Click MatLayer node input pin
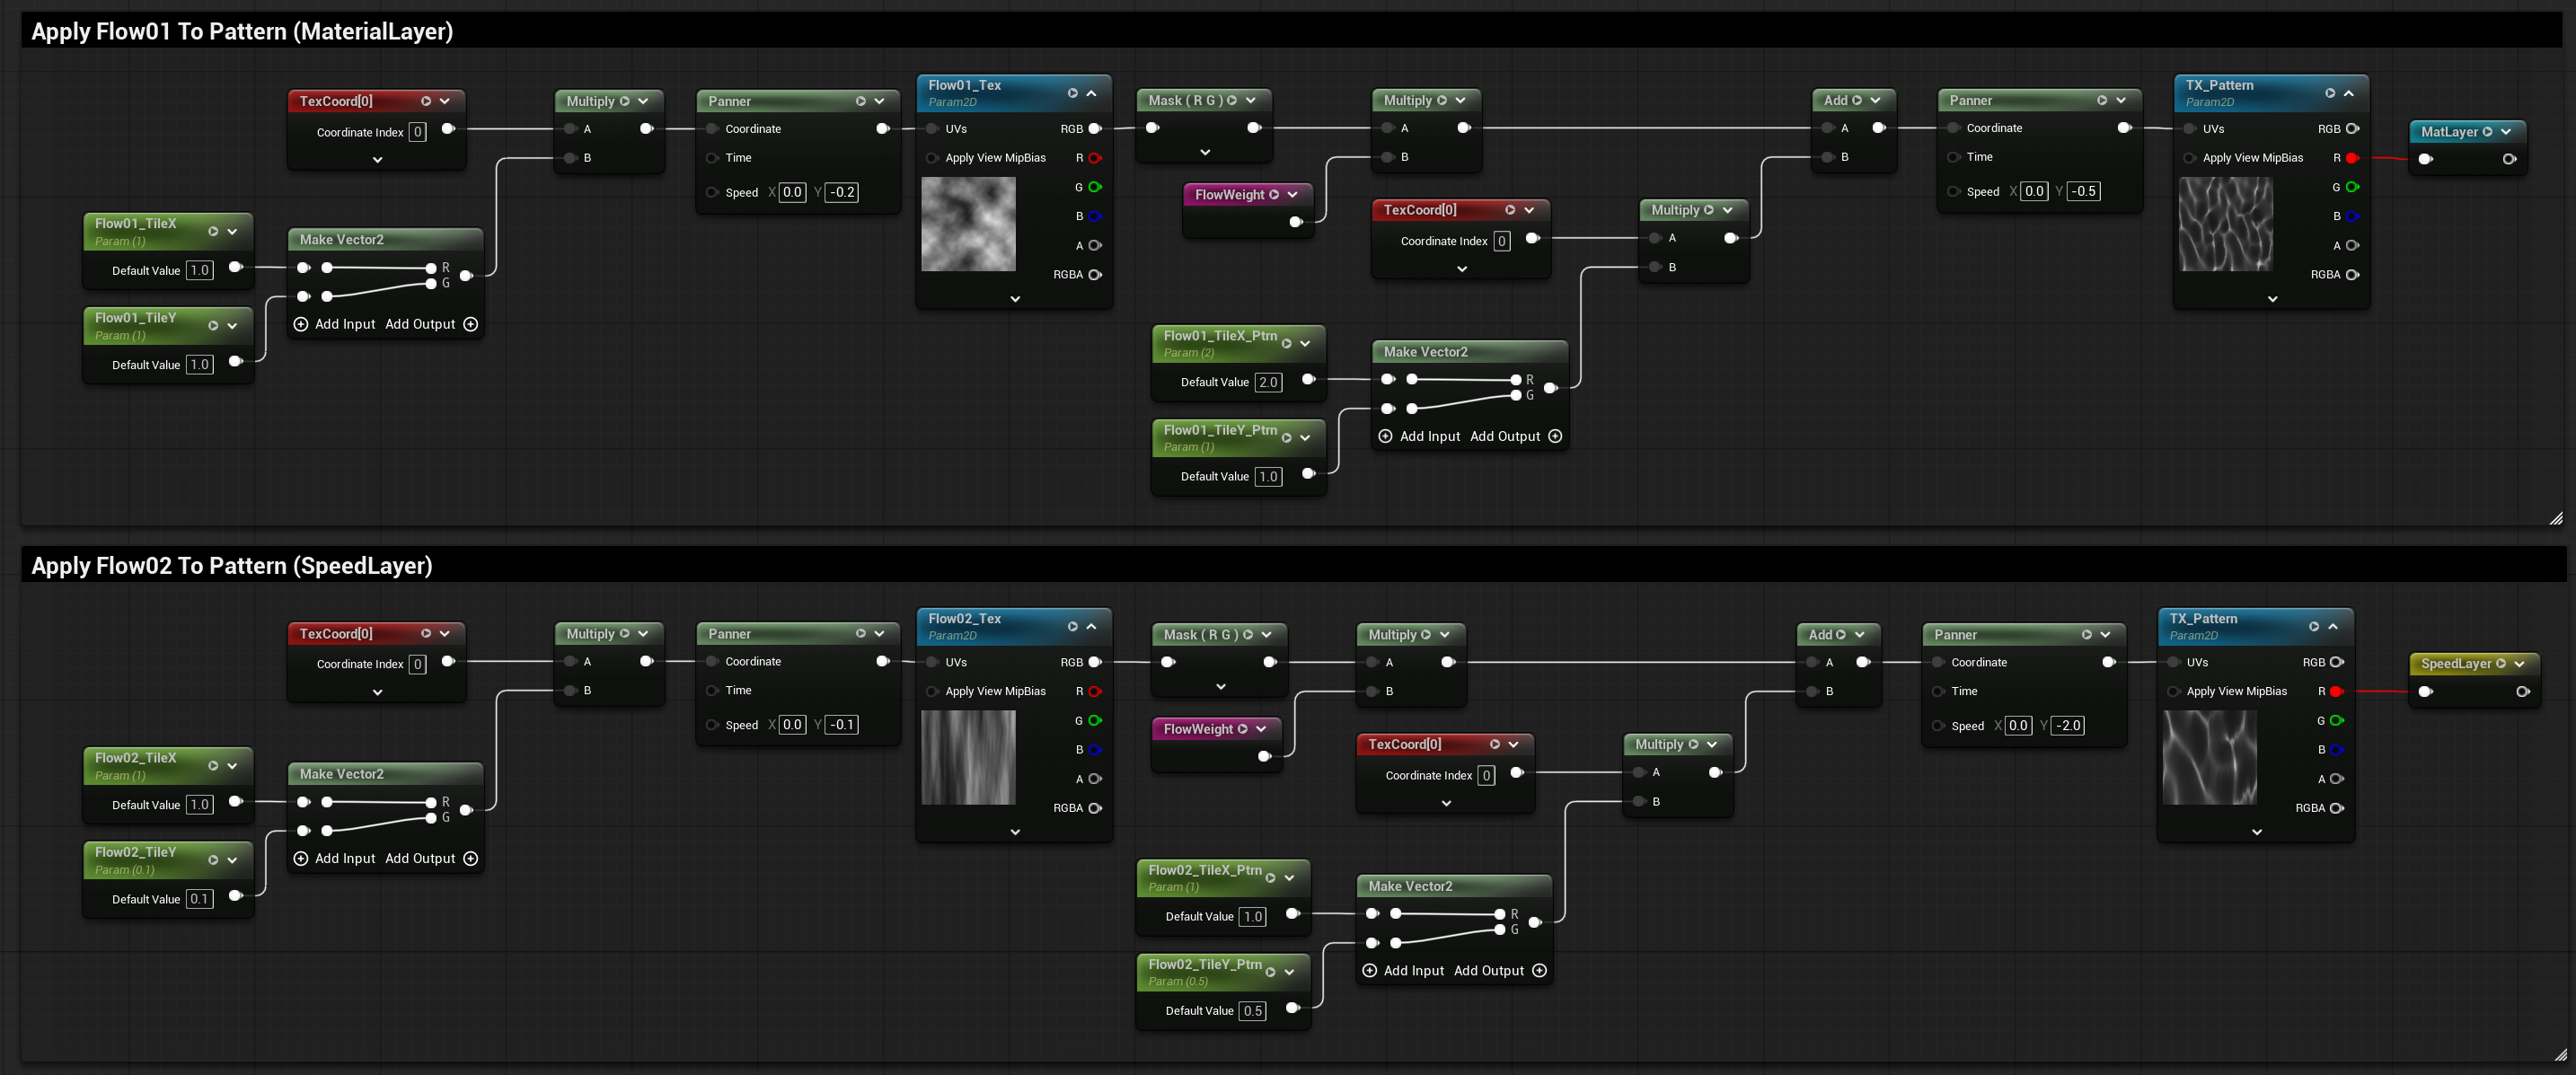The height and width of the screenshot is (1075, 2576). (x=2425, y=159)
